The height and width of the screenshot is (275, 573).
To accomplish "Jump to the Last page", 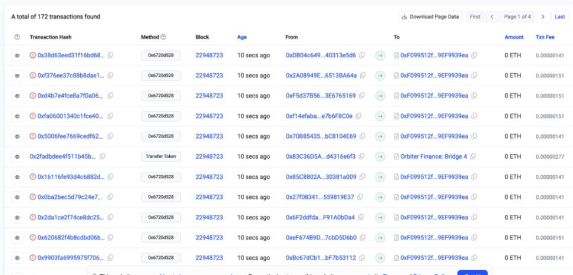I will coord(559,17).
